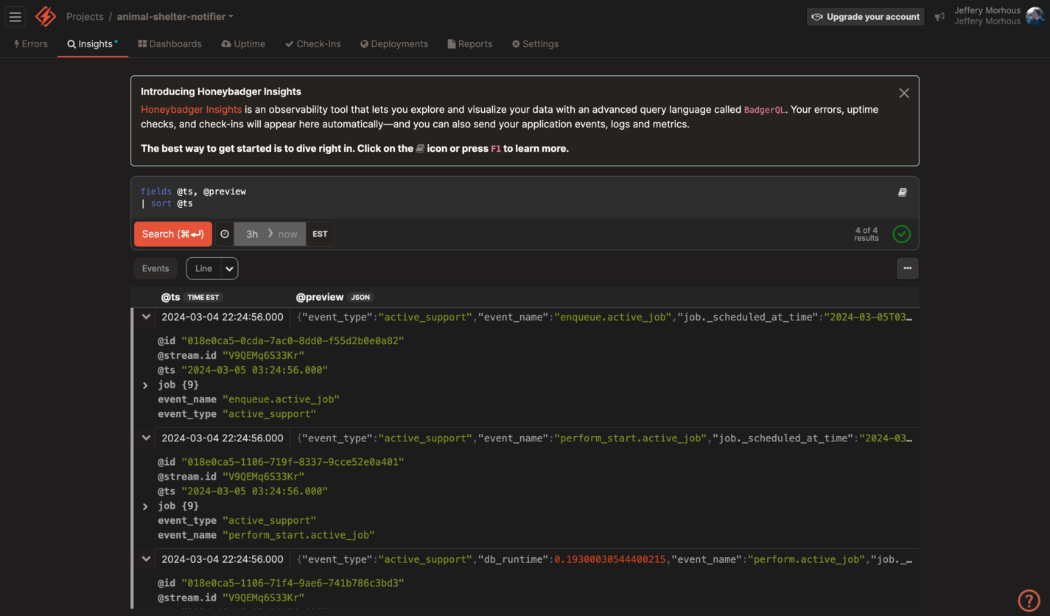Collapse the enqueue.active_job event row

pyautogui.click(x=146, y=317)
